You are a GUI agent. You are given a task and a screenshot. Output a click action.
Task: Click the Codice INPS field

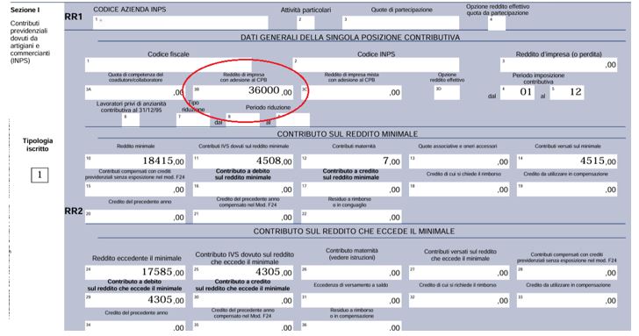(x=376, y=65)
